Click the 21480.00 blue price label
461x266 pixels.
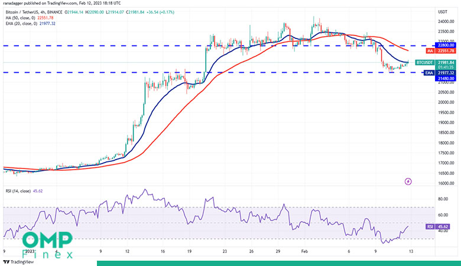coord(445,79)
